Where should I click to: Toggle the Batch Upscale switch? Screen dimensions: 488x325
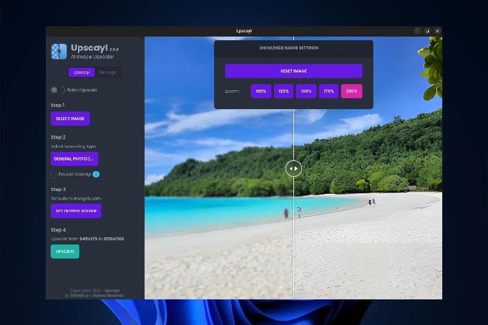coord(57,90)
